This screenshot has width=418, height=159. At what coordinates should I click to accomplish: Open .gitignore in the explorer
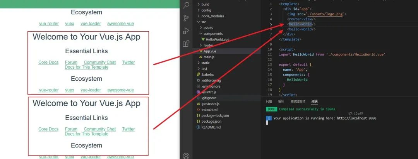(209, 98)
